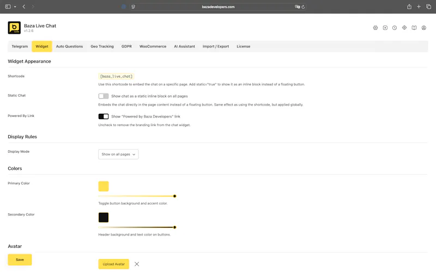Go to the Import / Export tab
The height and width of the screenshot is (272, 436).
coord(216,46)
